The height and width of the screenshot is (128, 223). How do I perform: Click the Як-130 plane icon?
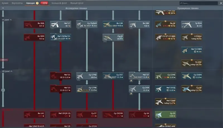(x=107, y=24)
